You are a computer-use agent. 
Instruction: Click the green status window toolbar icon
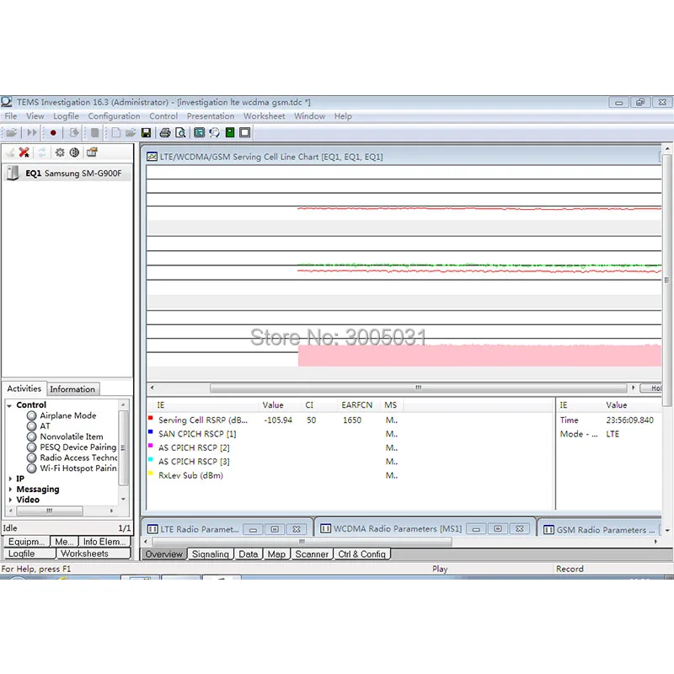tap(230, 133)
